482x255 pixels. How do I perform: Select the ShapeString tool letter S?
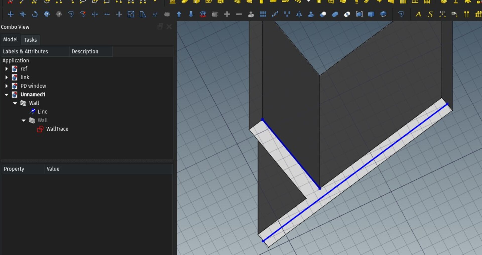430,14
